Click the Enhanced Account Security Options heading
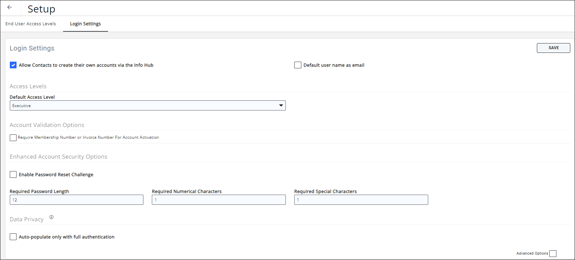The height and width of the screenshot is (260, 575). 58,157
